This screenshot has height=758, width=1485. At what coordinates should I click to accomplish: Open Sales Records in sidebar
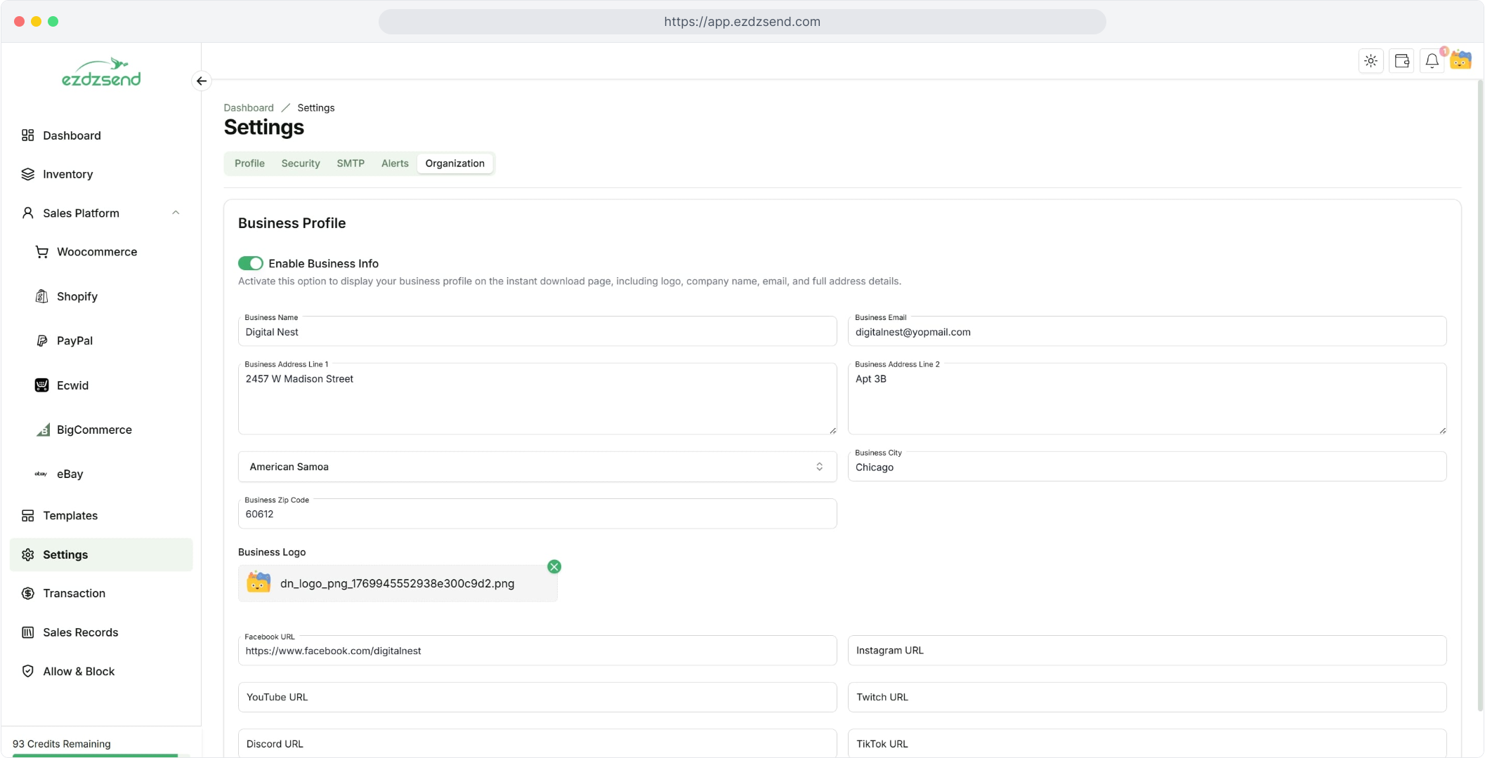tap(80, 632)
